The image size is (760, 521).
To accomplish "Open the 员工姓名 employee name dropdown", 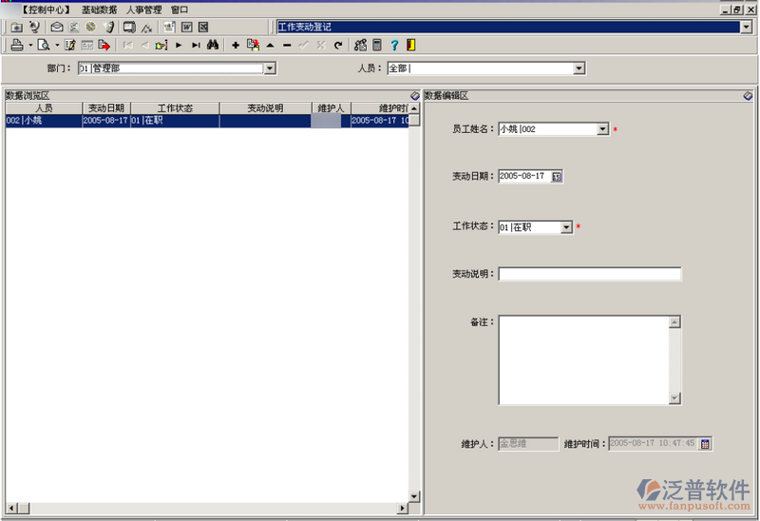I will (602, 129).
